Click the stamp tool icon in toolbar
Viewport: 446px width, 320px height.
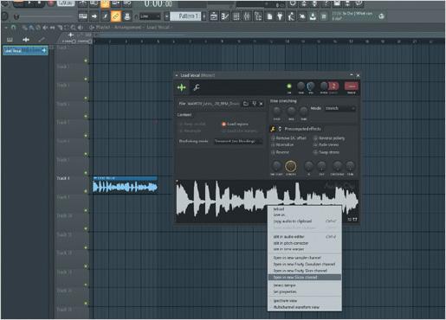pos(126,16)
